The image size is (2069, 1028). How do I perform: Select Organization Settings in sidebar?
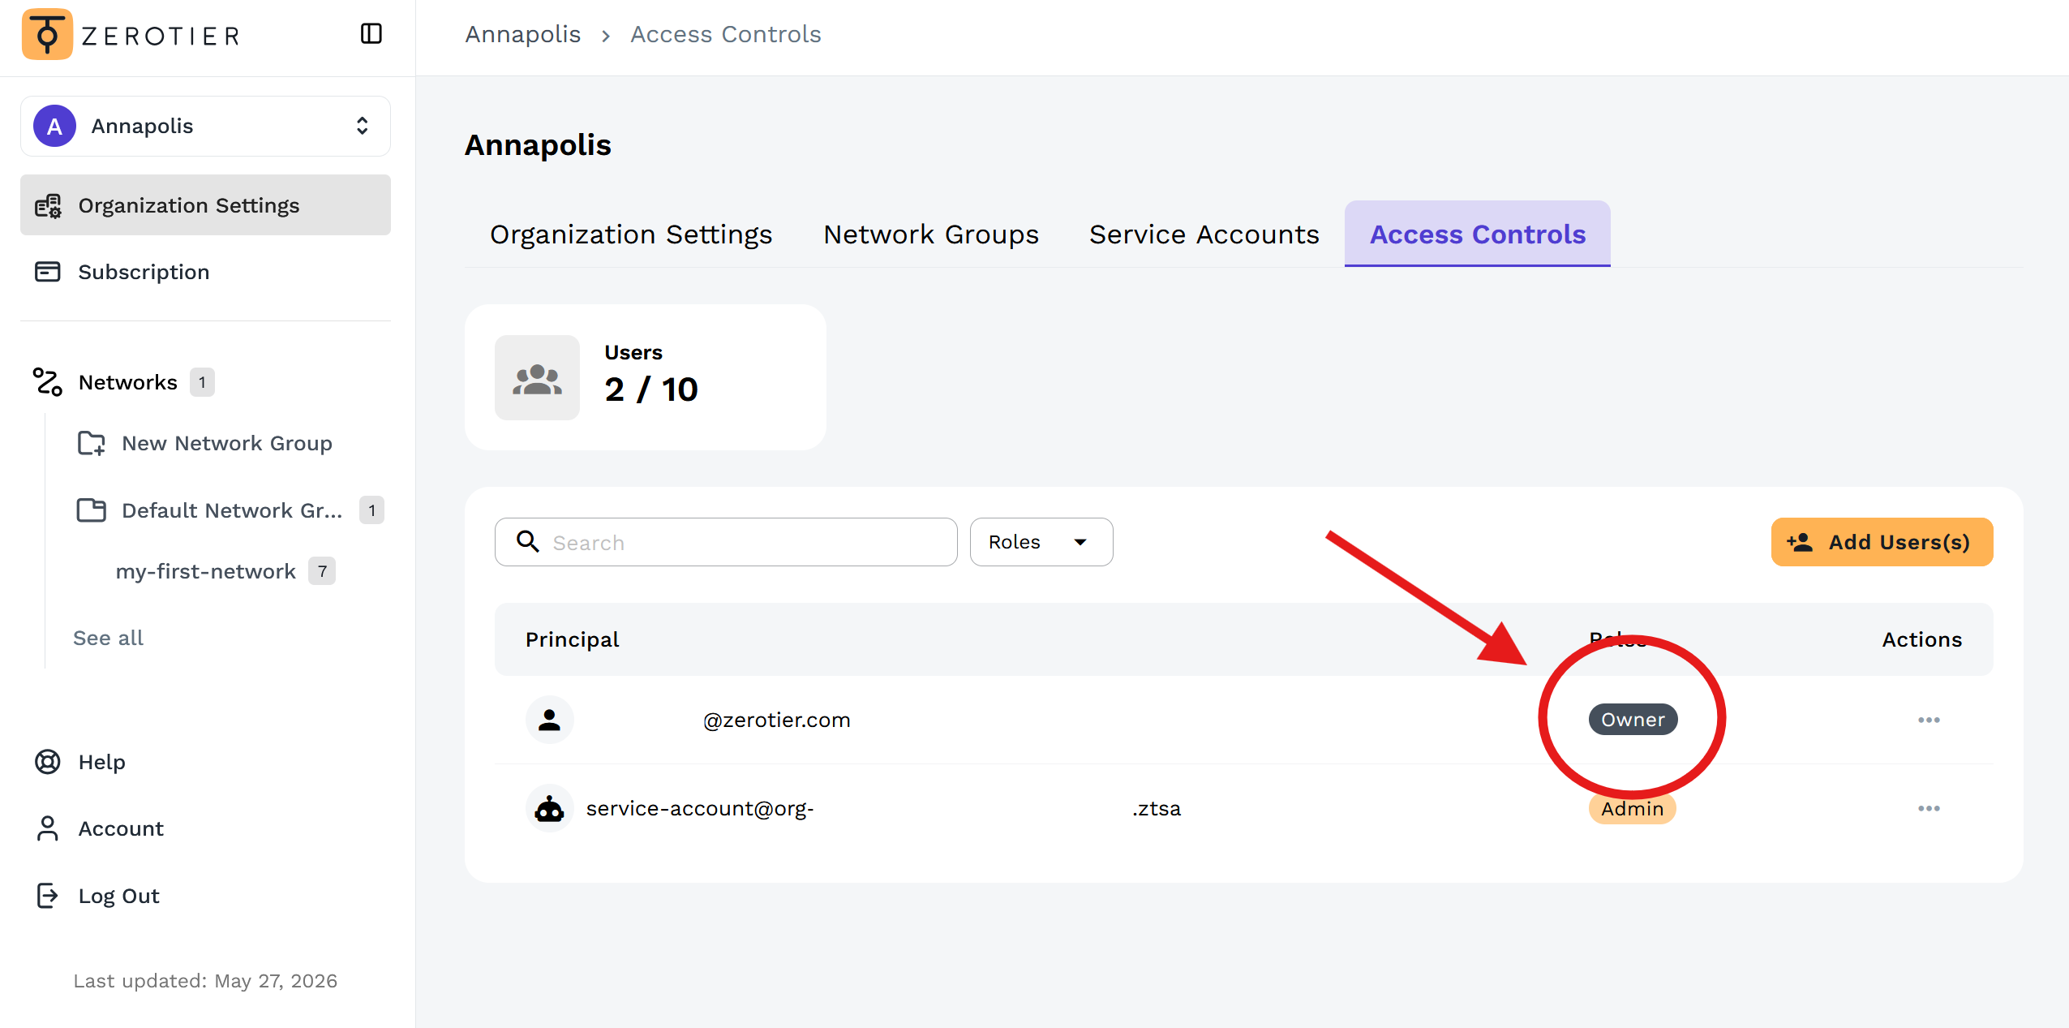[205, 205]
